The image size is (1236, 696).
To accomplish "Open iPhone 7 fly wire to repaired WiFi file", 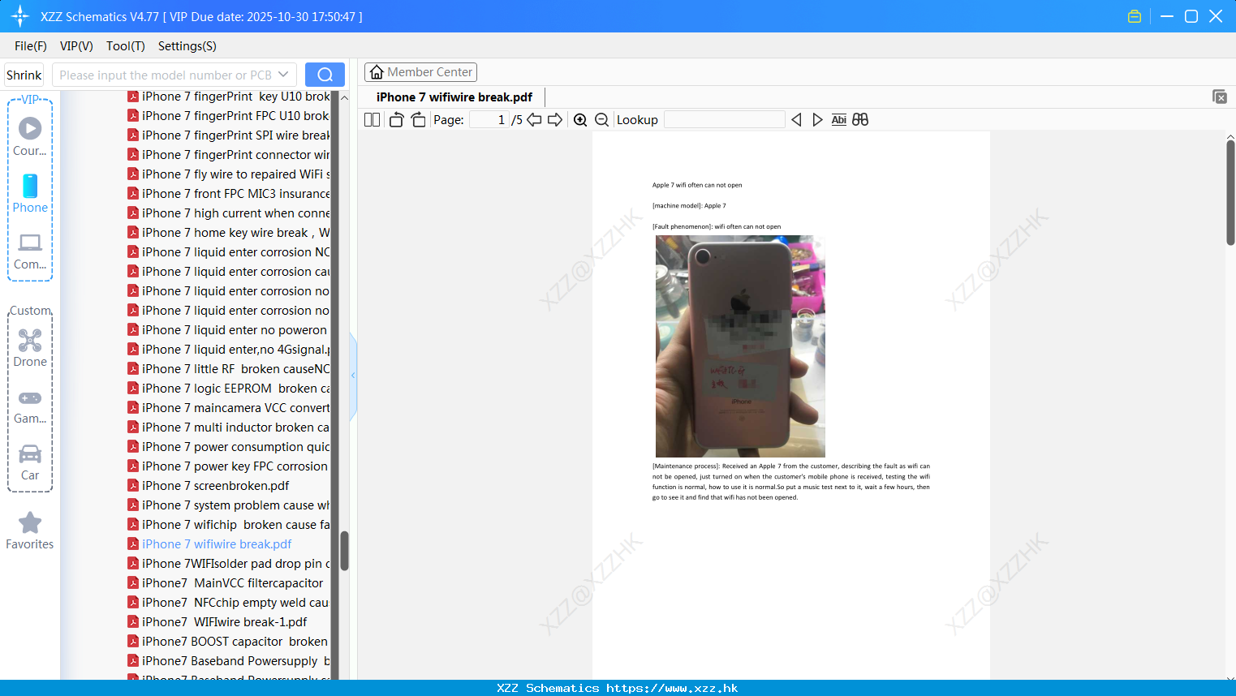I will pyautogui.click(x=229, y=174).
